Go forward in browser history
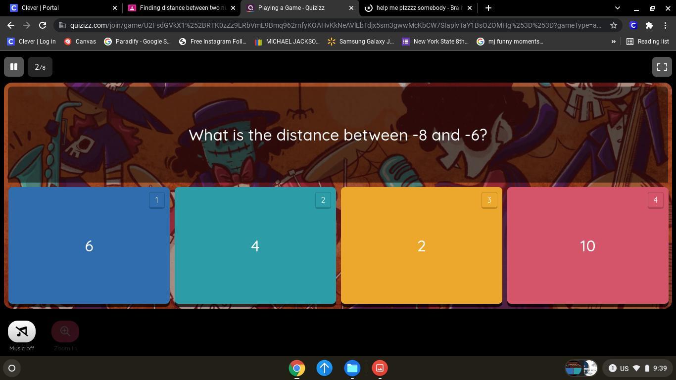The height and width of the screenshot is (380, 676). tap(27, 25)
